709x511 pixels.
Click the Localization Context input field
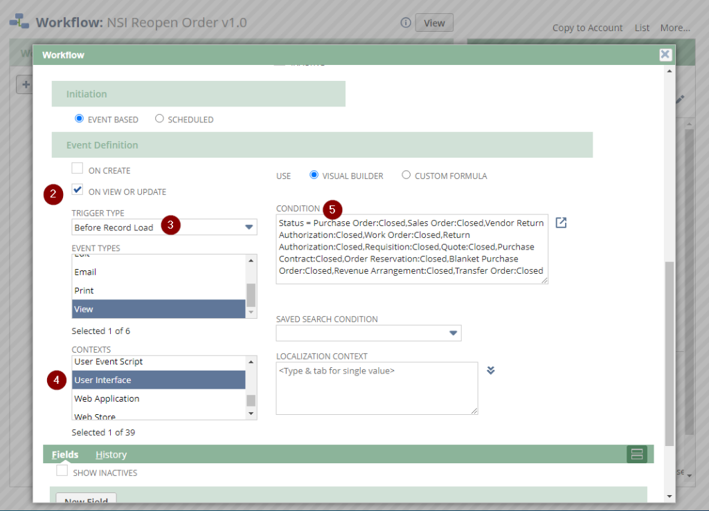377,388
